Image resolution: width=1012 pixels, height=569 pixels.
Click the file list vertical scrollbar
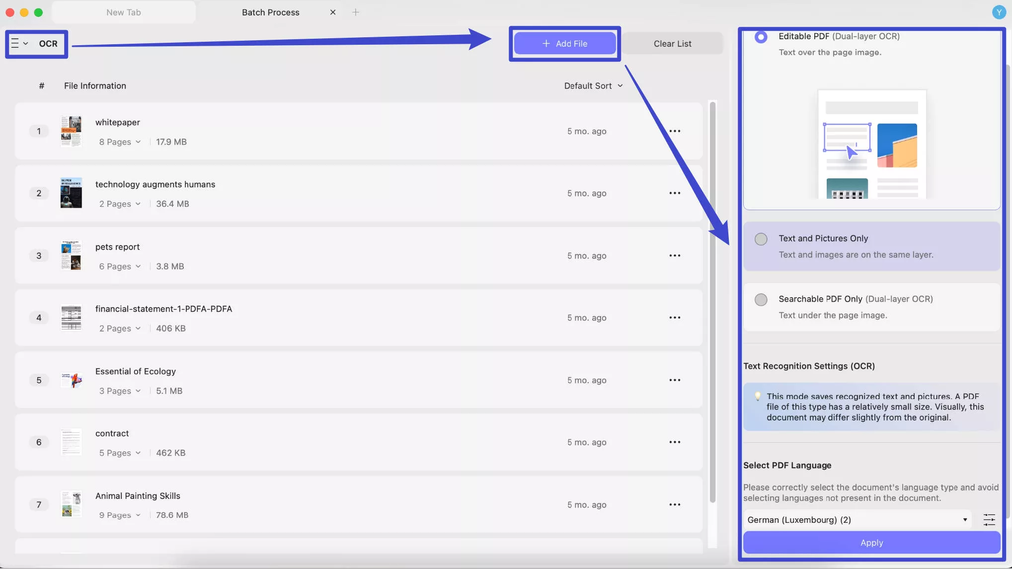tap(712, 298)
